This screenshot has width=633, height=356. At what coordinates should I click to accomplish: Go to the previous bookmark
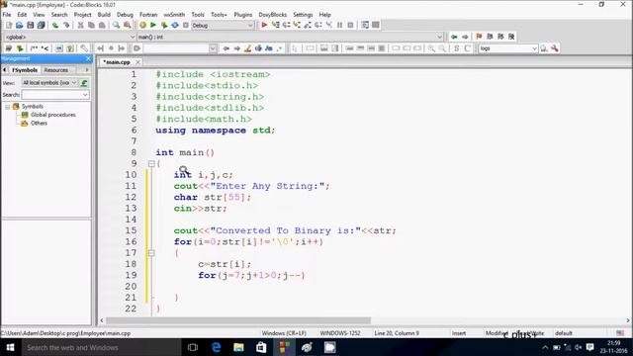pyautogui.click(x=490, y=37)
